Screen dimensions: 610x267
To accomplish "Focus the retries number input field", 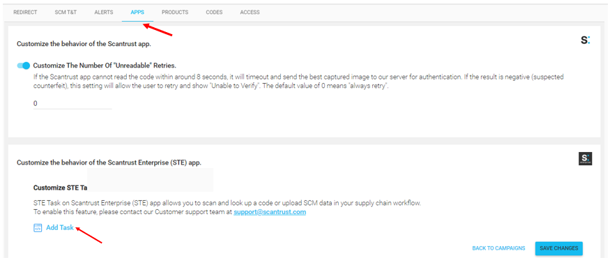I will coord(73,104).
